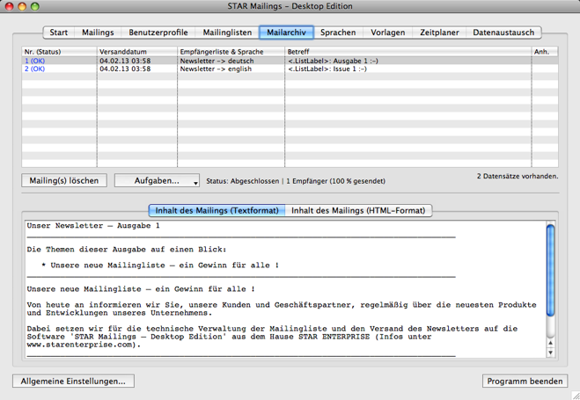Show Inhalt des Mailings (Textformat)
This screenshot has height=400, width=580.
pyautogui.click(x=217, y=210)
